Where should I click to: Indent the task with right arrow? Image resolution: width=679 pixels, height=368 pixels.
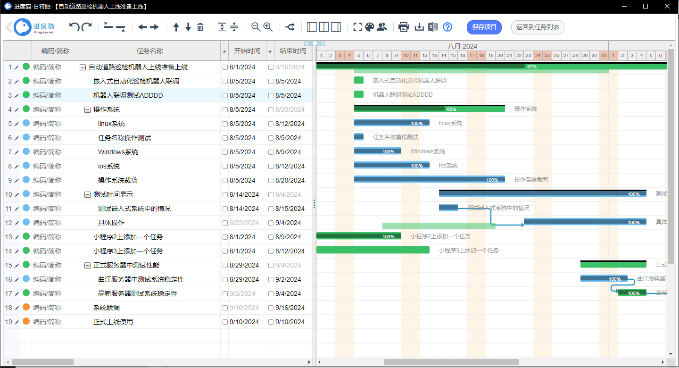(x=154, y=27)
